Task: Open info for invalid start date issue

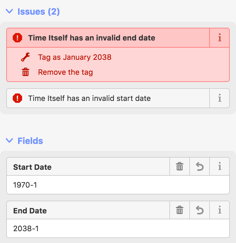Action: point(219,98)
